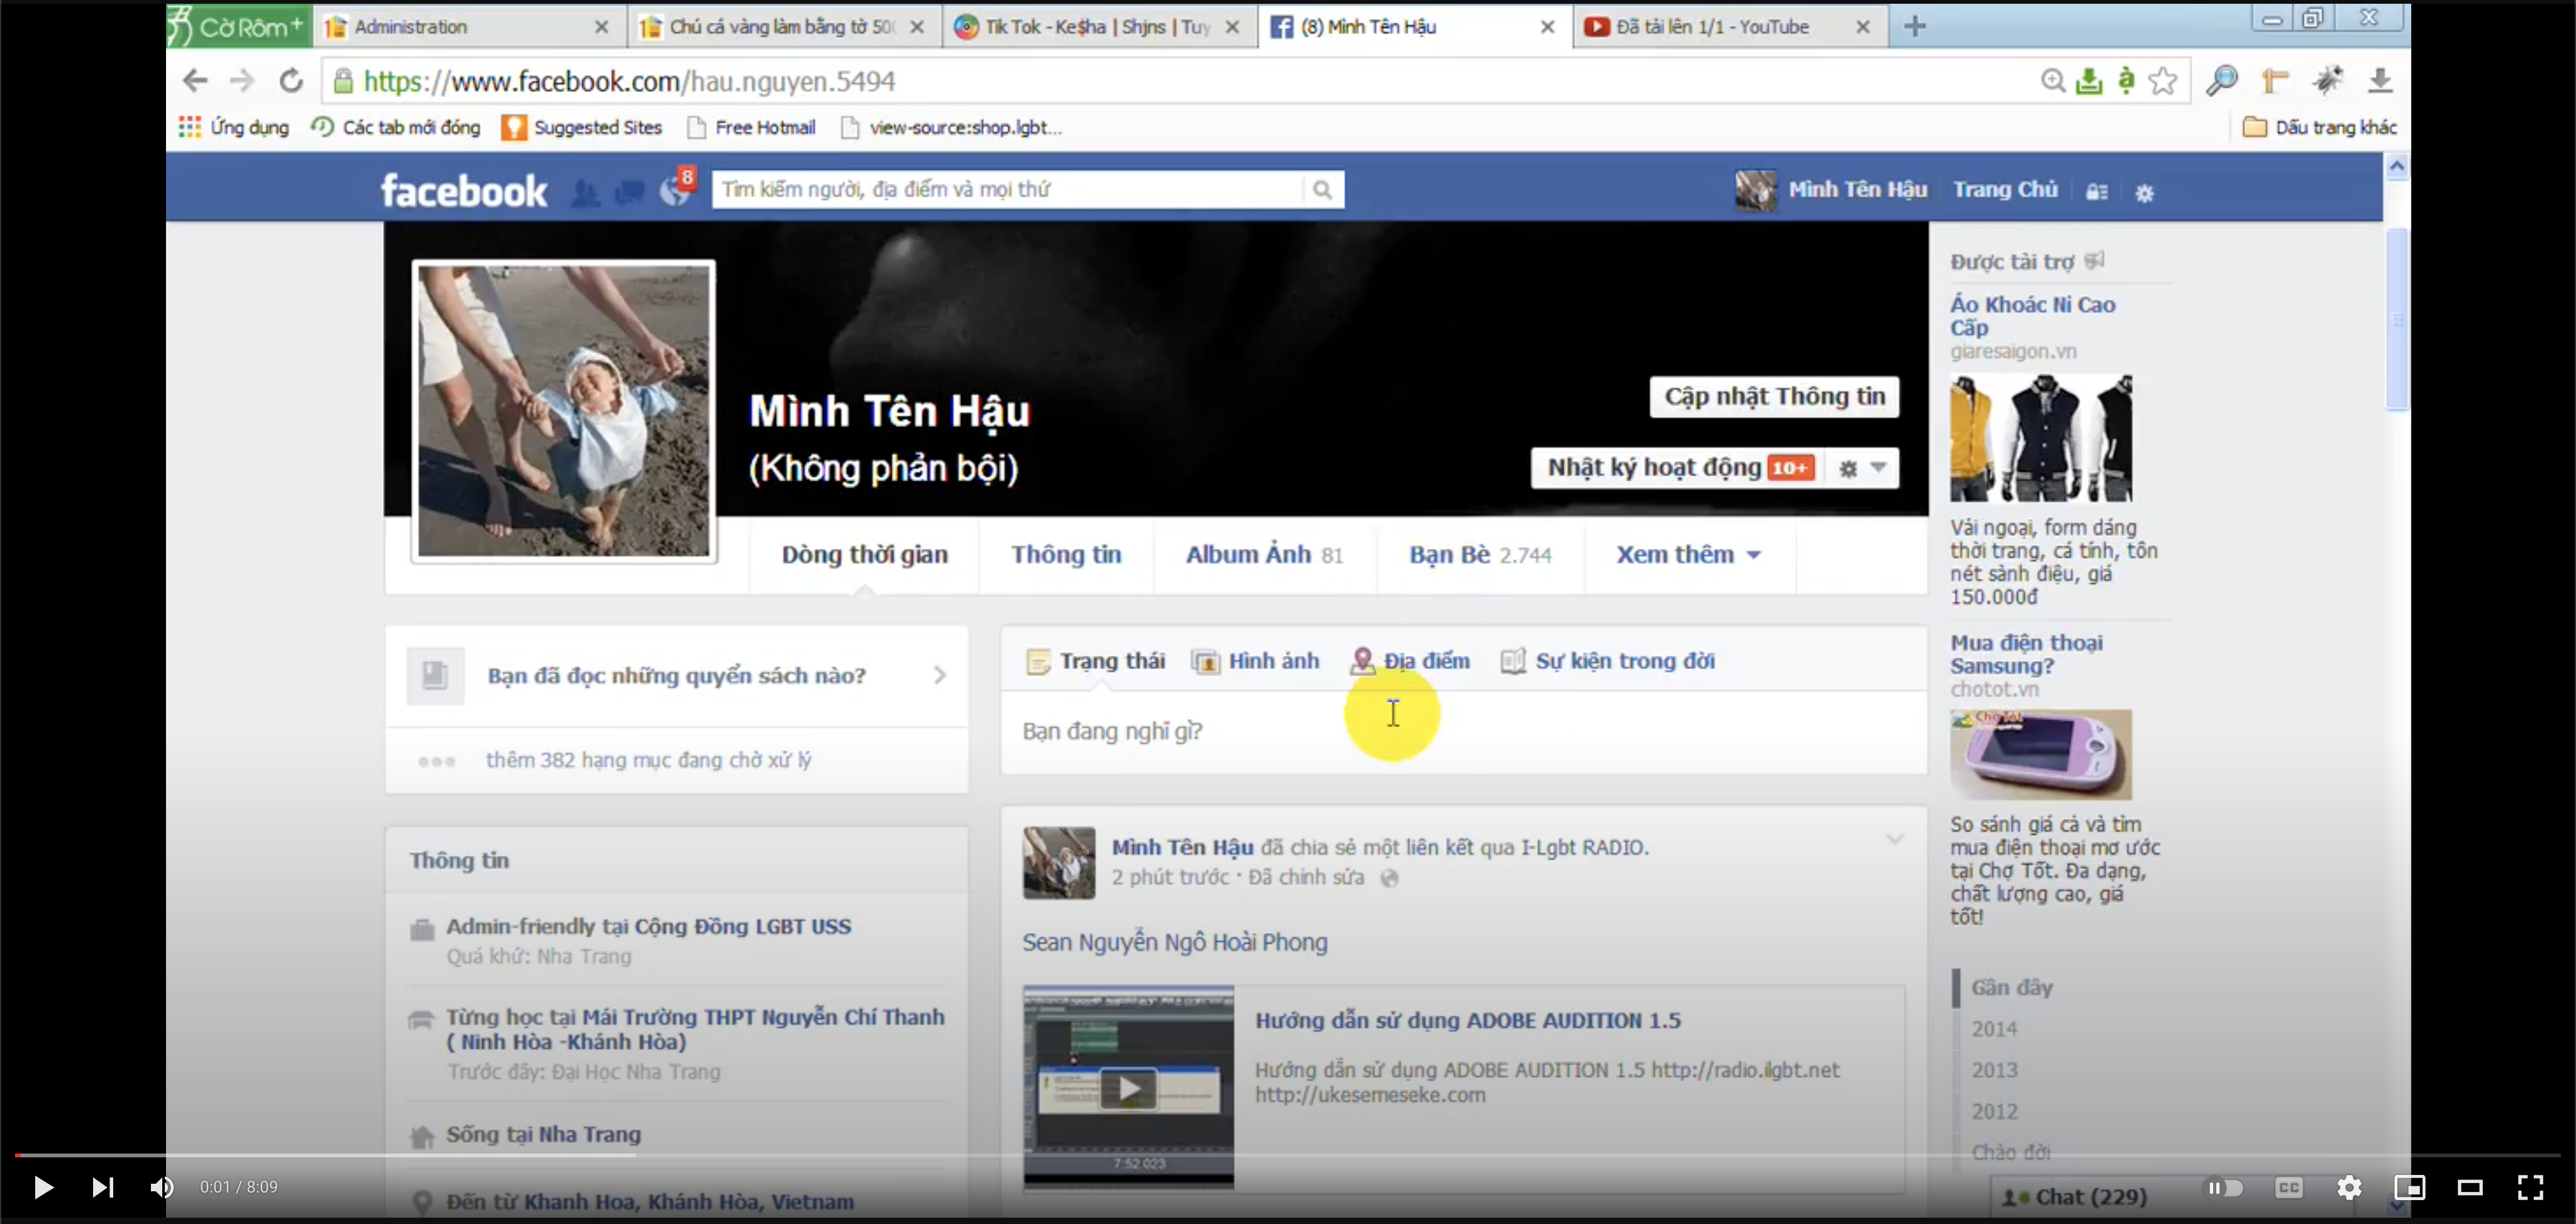Click the video progress bar
This screenshot has height=1224, width=2576.
tap(1200, 1156)
